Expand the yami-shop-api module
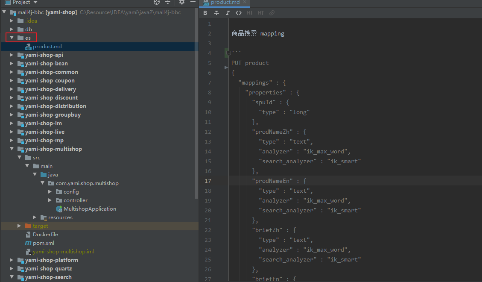This screenshot has width=482, height=282. [12, 55]
